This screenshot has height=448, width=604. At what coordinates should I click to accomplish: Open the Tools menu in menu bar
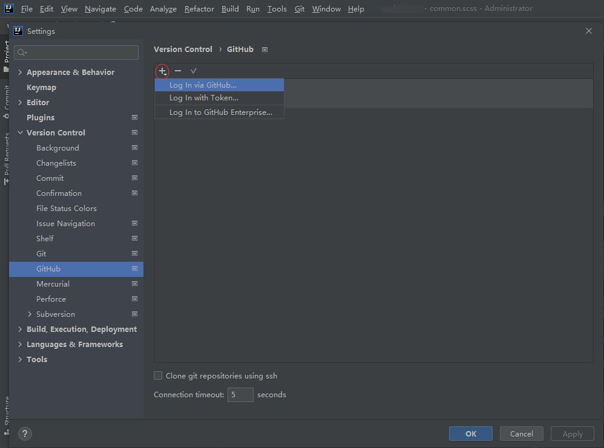coord(277,8)
